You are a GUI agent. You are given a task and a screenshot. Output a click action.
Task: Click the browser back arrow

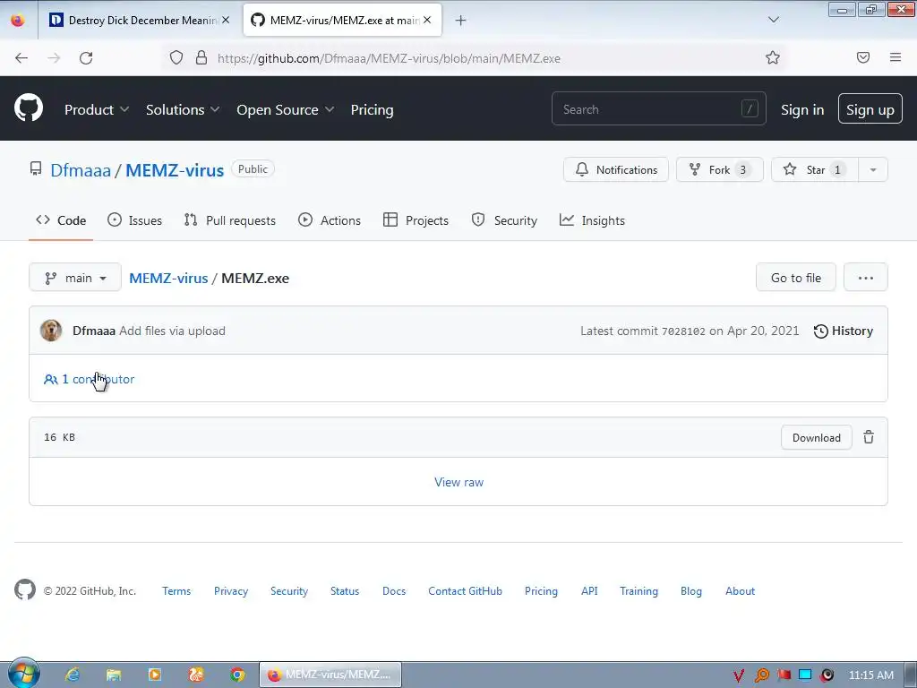[21, 58]
